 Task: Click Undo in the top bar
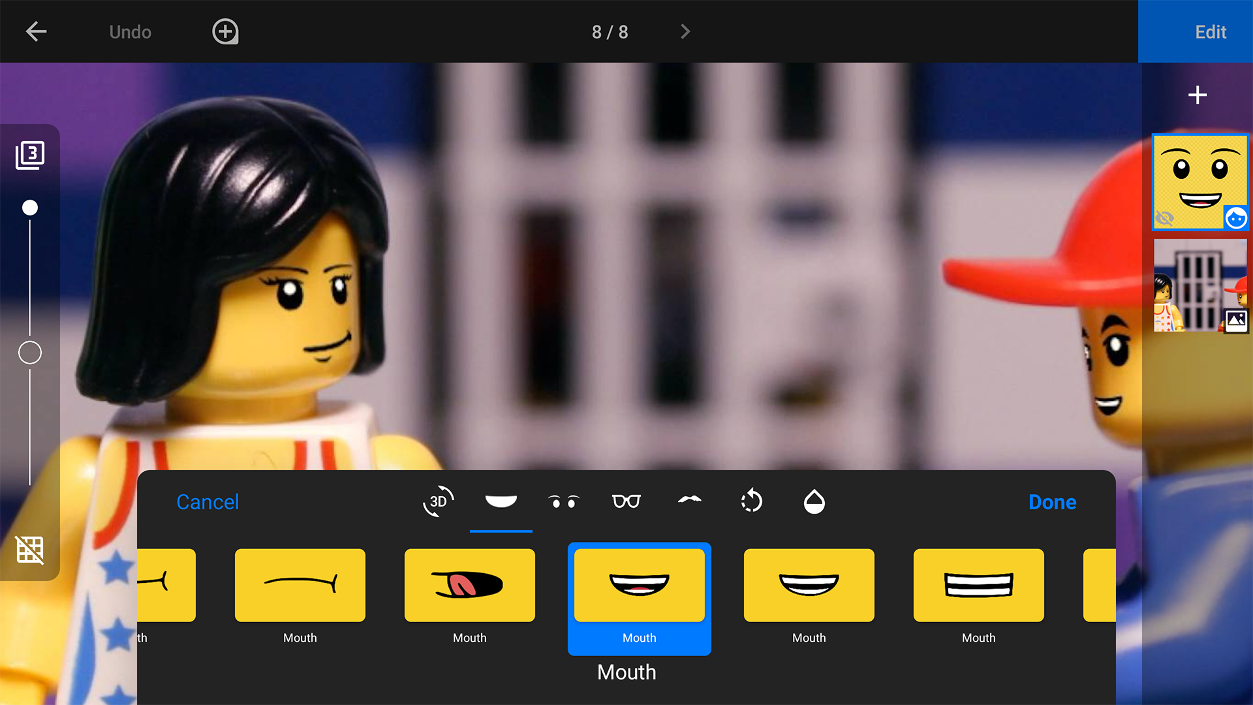(x=130, y=31)
